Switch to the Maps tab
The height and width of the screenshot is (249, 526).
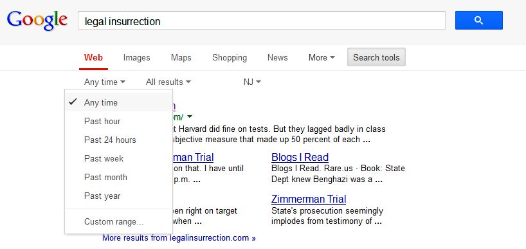coord(181,58)
